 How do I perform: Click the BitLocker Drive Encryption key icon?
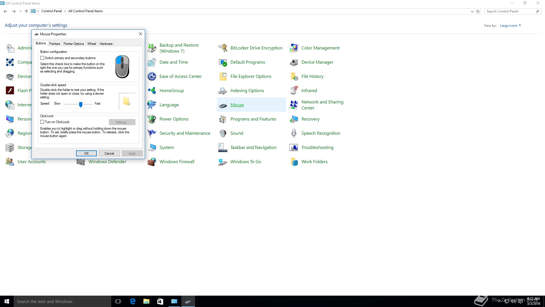click(223, 48)
